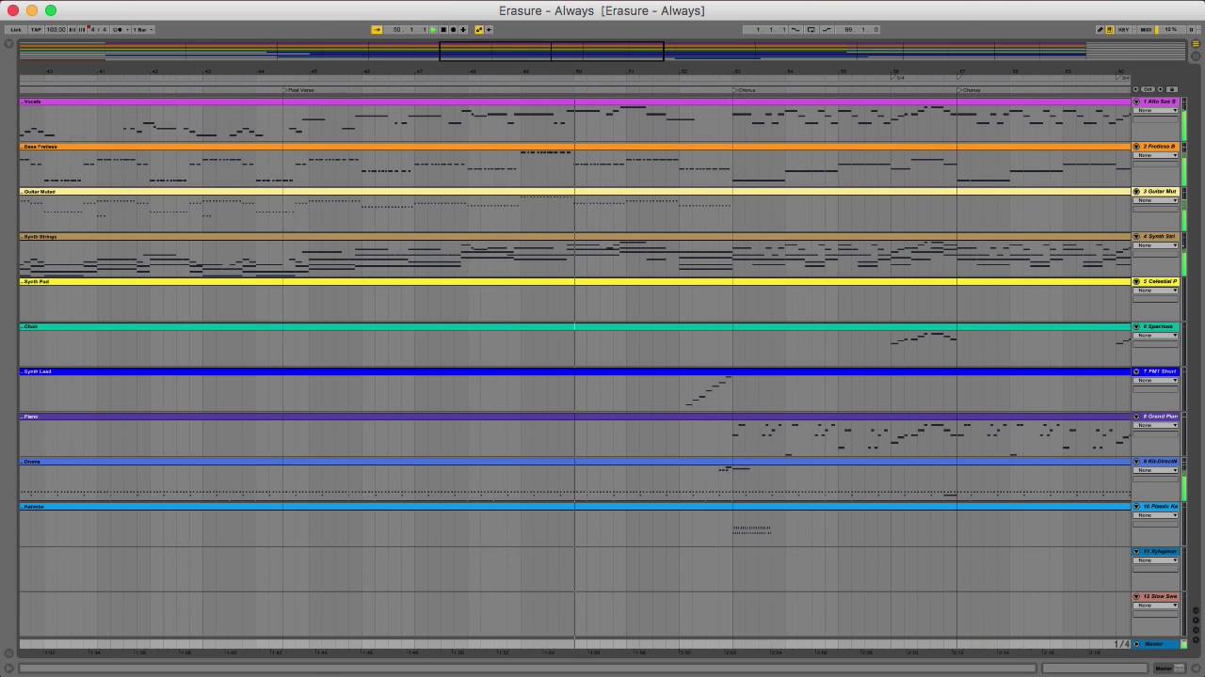The width and height of the screenshot is (1205, 677).
Task: Fold the 2 Fretless B track
Action: coord(1136,147)
